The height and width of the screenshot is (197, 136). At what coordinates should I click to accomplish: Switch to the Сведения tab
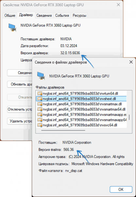pos(44,15)
